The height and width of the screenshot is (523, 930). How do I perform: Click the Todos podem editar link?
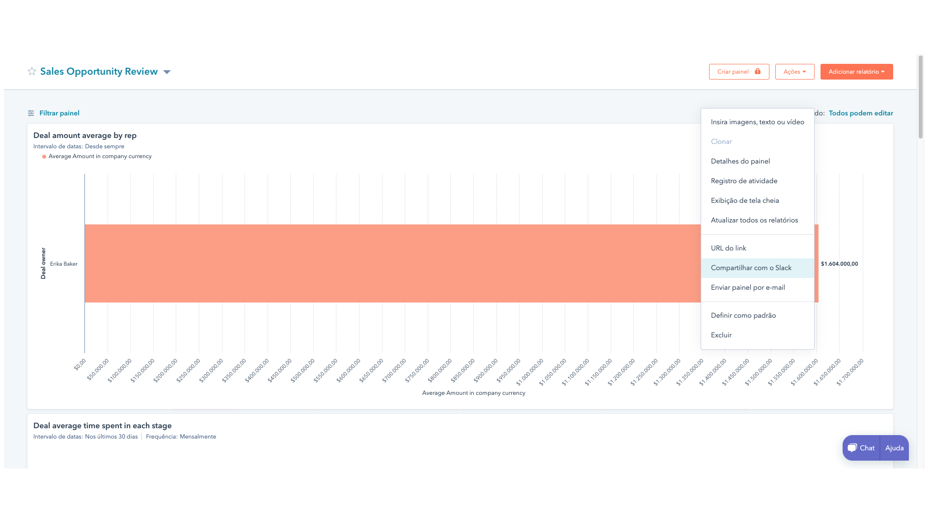[x=861, y=113]
